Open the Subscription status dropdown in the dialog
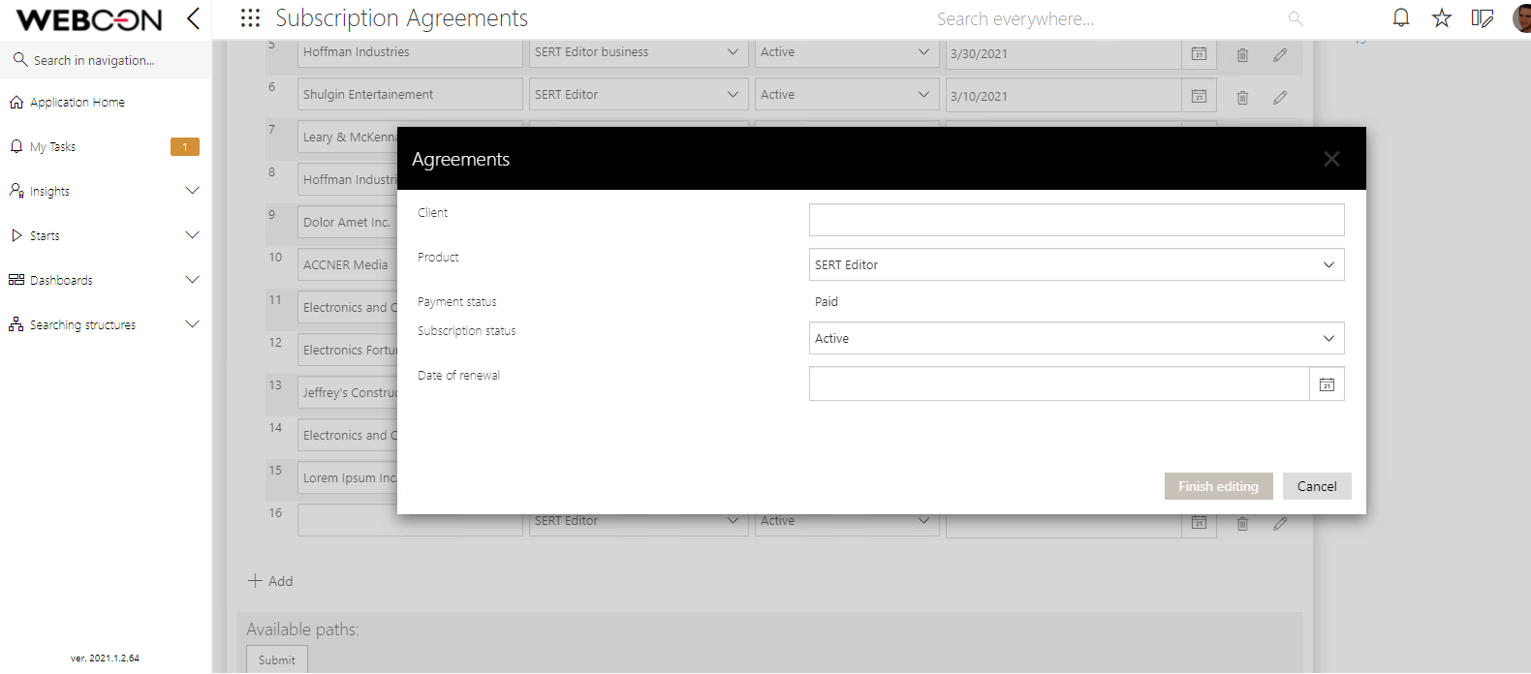 (x=1077, y=338)
